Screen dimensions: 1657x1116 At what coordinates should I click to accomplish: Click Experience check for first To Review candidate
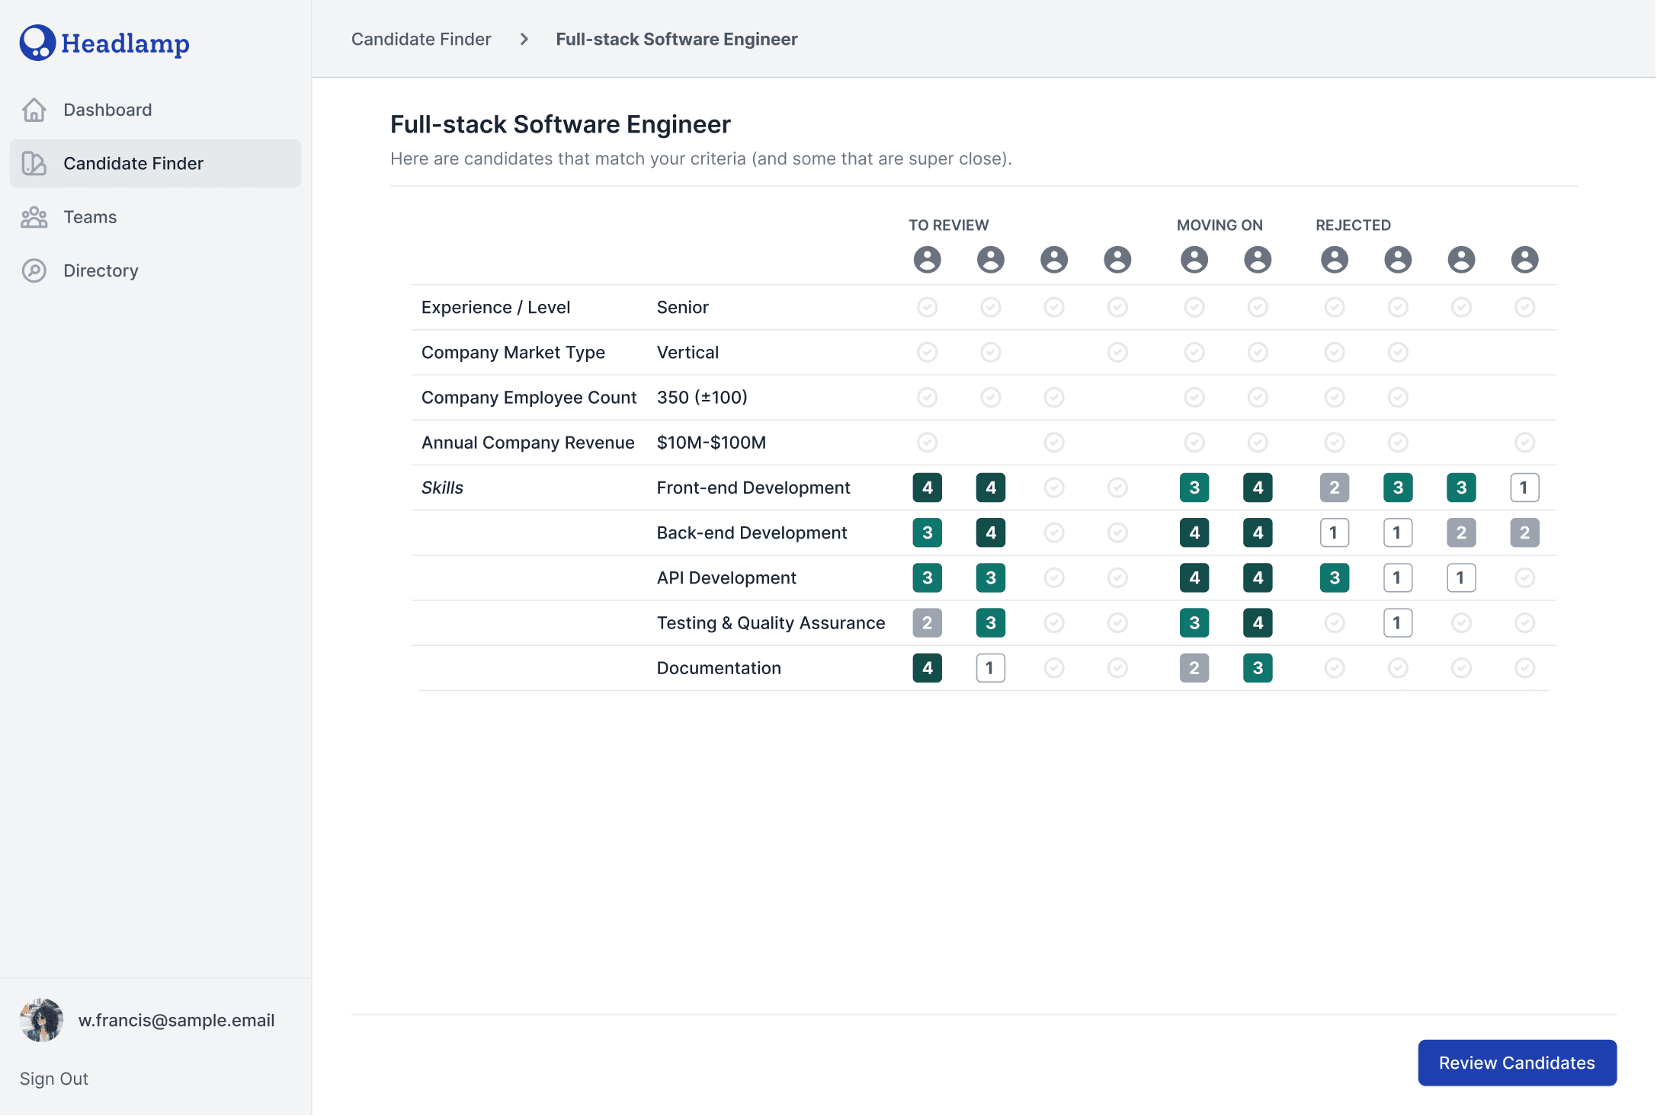(927, 307)
